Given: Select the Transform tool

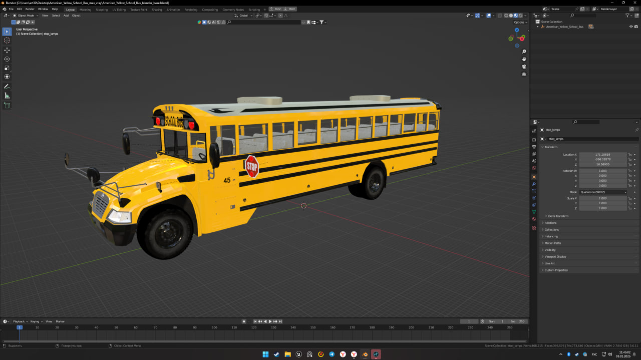Looking at the screenshot, I should pyautogui.click(x=7, y=77).
